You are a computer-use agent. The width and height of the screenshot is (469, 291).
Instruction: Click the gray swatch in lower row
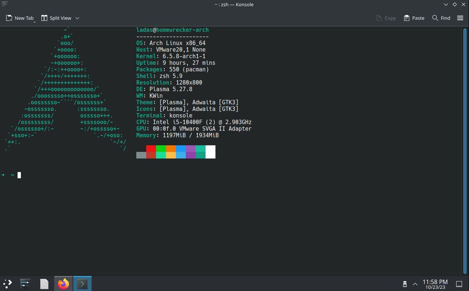click(141, 155)
